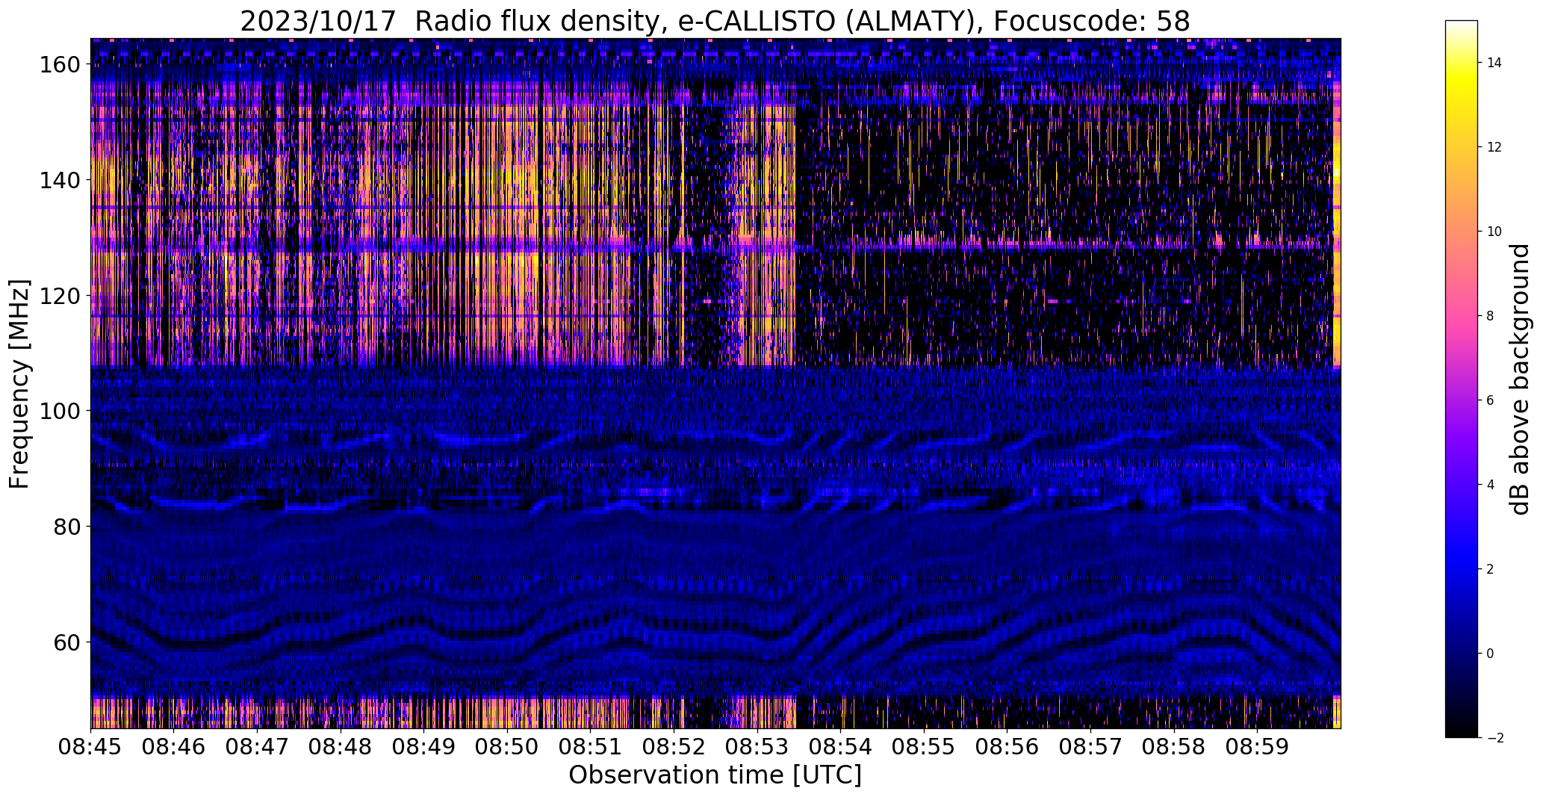Click the 08:59 time tick label
The width and height of the screenshot is (1543, 797).
coord(1257,747)
